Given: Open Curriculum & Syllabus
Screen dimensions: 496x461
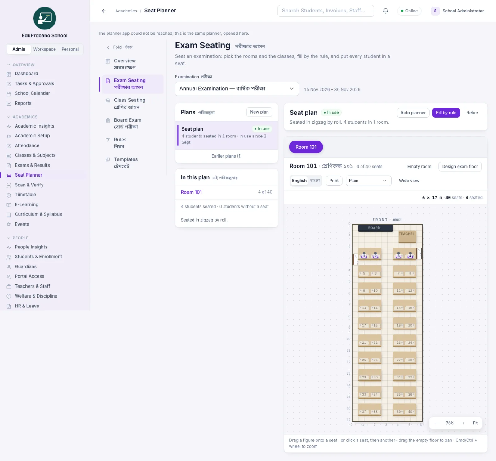Looking at the screenshot, I should click(x=38, y=214).
